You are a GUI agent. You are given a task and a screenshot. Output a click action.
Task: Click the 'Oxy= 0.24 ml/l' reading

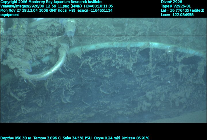(x=107, y=138)
